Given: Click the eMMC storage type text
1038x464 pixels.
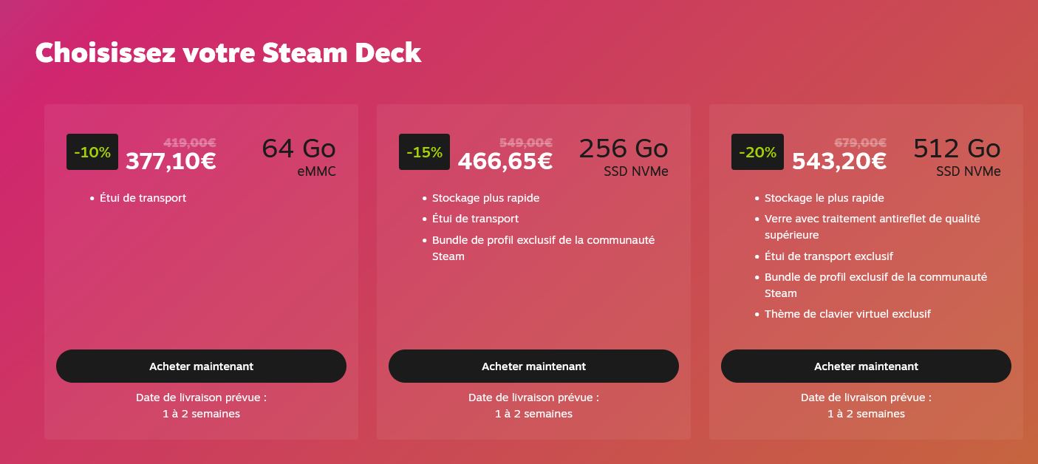Looking at the screenshot, I should 316,171.
